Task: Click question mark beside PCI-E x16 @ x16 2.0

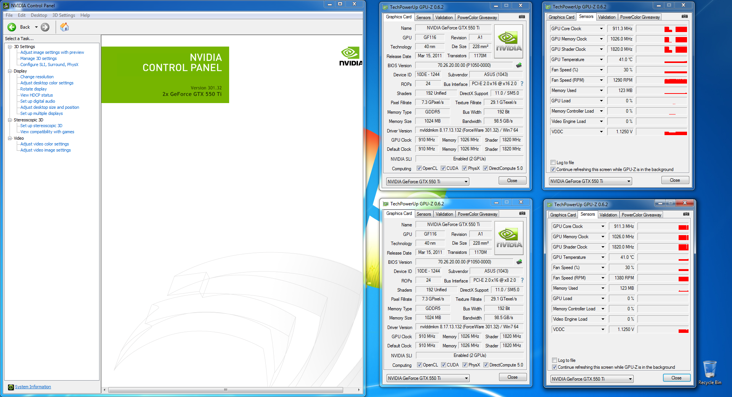Action: coord(522,84)
